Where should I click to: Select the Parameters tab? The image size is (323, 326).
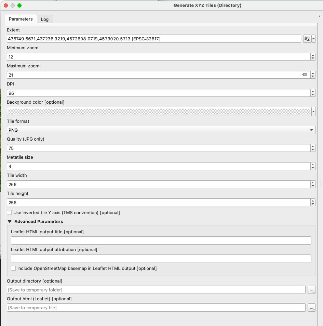[21, 19]
